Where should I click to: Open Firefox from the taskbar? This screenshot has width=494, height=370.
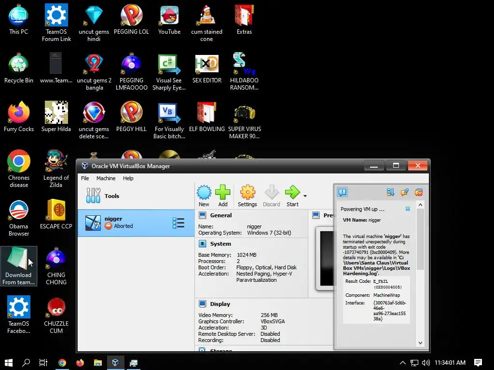(80, 363)
